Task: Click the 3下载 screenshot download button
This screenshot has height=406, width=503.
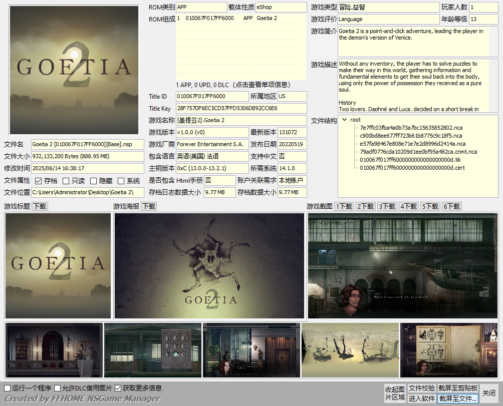Action: pyautogui.click(x=388, y=206)
